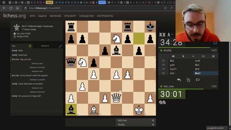Open the browser home page icon
Image resolution: width=231 pixels, height=130 pixels.
point(17,8)
